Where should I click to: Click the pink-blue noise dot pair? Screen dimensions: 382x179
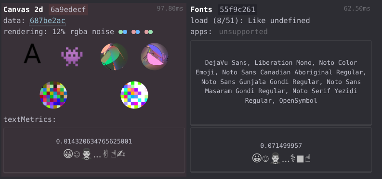[136, 32]
